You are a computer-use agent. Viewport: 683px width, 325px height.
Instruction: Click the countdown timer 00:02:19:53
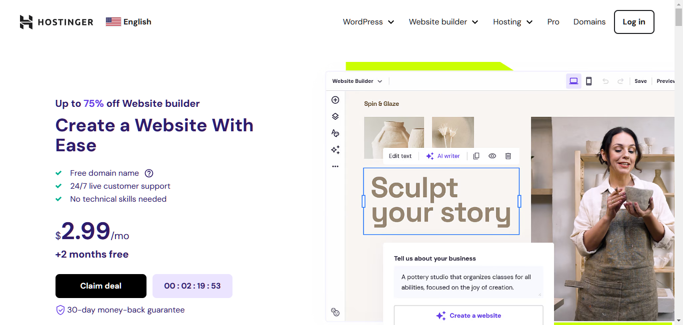[192, 286]
